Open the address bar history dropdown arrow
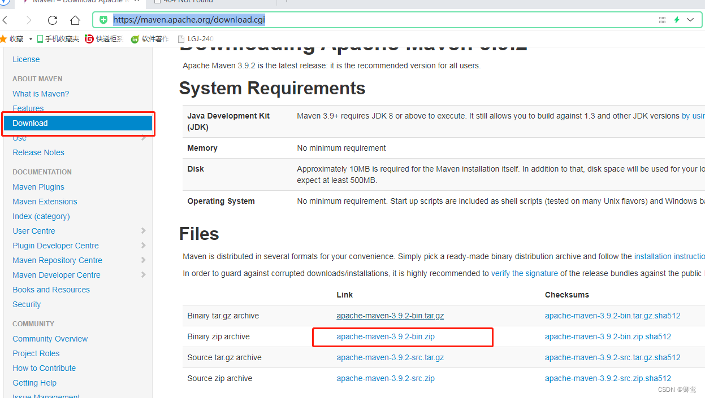 [x=690, y=20]
